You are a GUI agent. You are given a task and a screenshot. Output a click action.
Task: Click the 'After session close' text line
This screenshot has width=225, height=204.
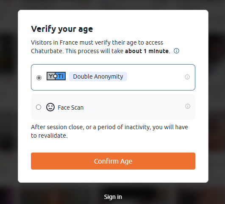pyautogui.click(x=109, y=127)
